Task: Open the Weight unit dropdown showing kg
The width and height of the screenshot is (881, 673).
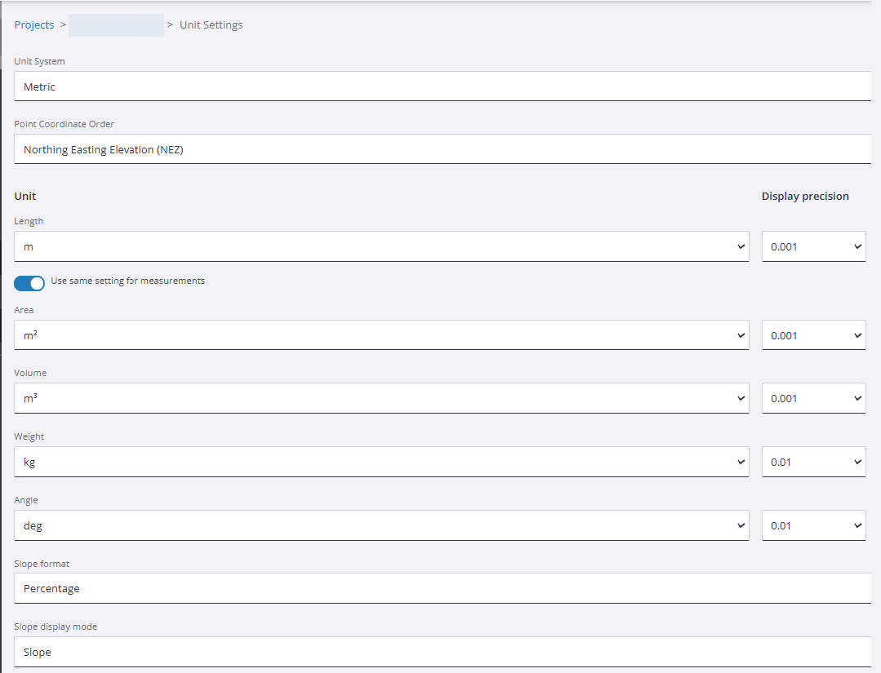Action: click(380, 462)
